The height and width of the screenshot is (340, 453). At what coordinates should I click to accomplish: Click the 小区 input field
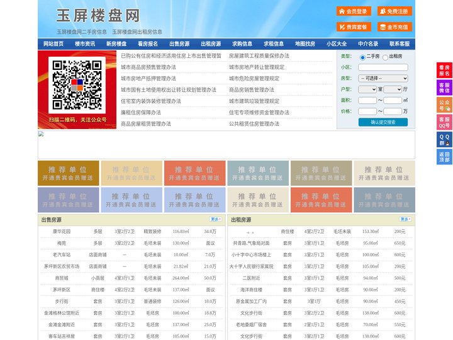point(383,67)
